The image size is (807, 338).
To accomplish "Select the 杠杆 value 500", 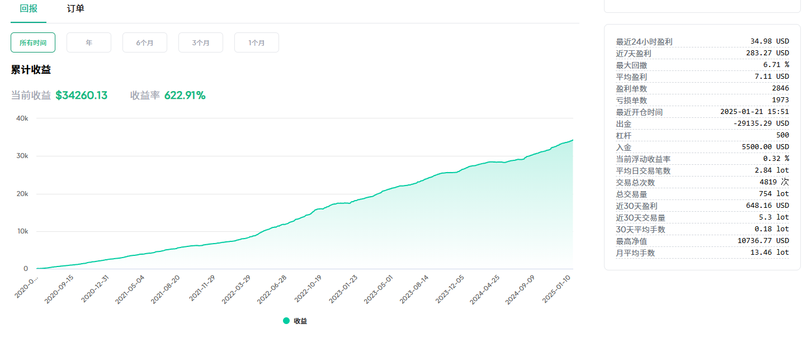I will click(x=782, y=135).
